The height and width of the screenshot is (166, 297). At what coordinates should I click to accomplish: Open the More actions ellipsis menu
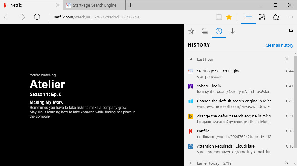(x=290, y=17)
